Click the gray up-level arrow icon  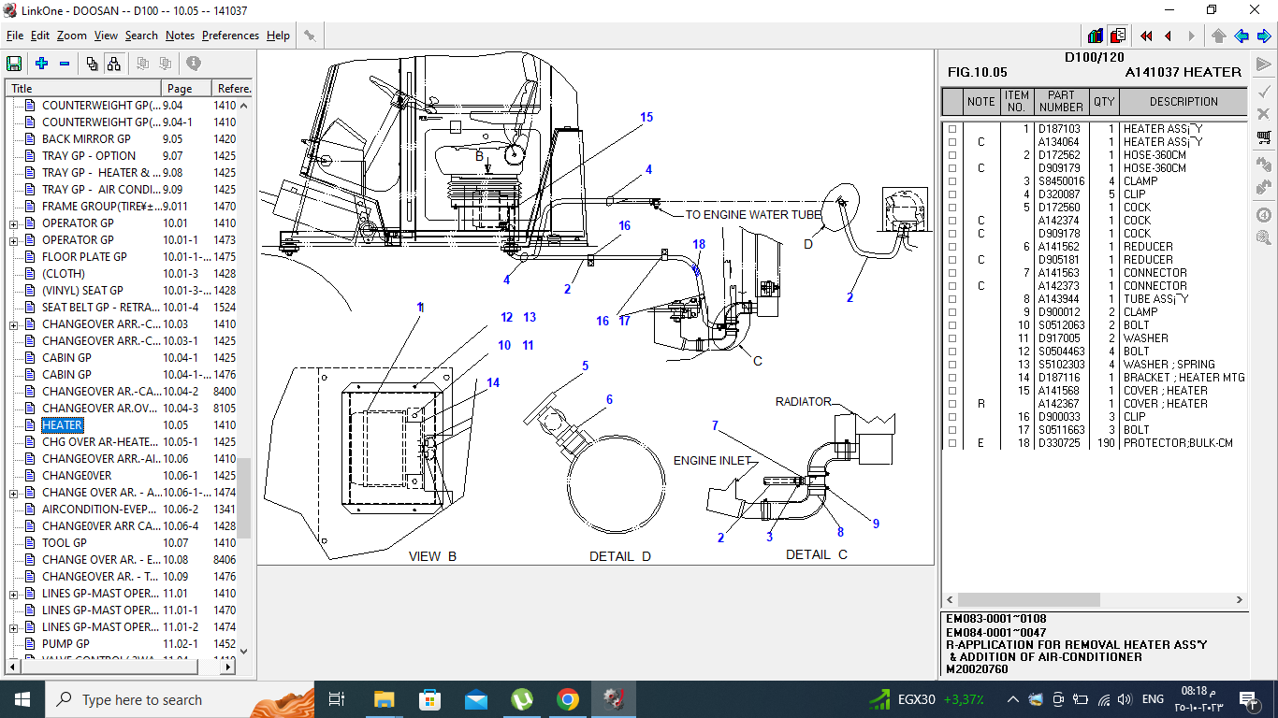click(1218, 36)
